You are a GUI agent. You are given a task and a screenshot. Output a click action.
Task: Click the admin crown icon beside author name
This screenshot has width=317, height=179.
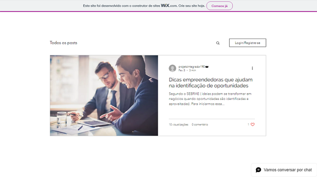207,67
